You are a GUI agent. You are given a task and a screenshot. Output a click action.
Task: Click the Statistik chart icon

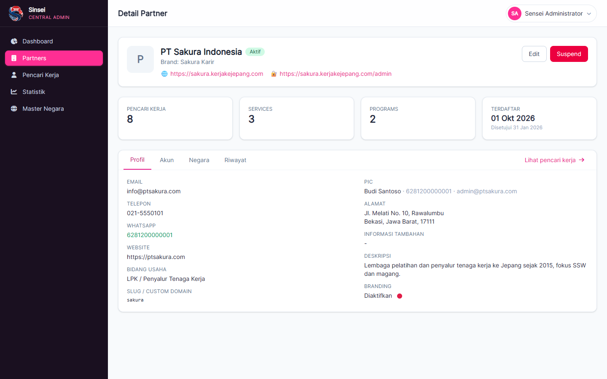[14, 92]
